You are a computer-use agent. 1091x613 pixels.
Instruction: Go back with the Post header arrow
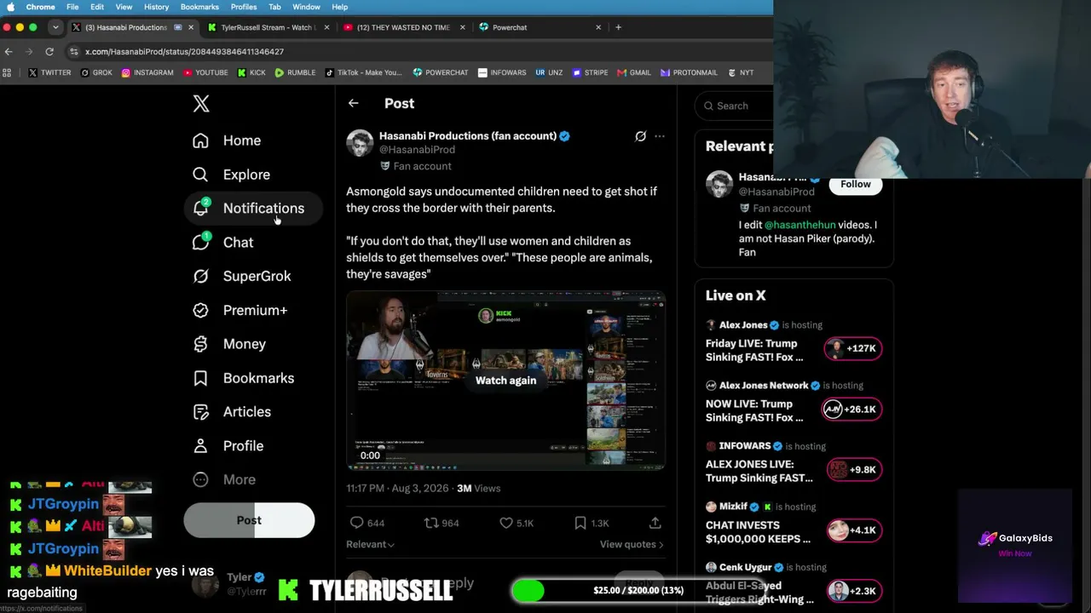[x=353, y=103]
